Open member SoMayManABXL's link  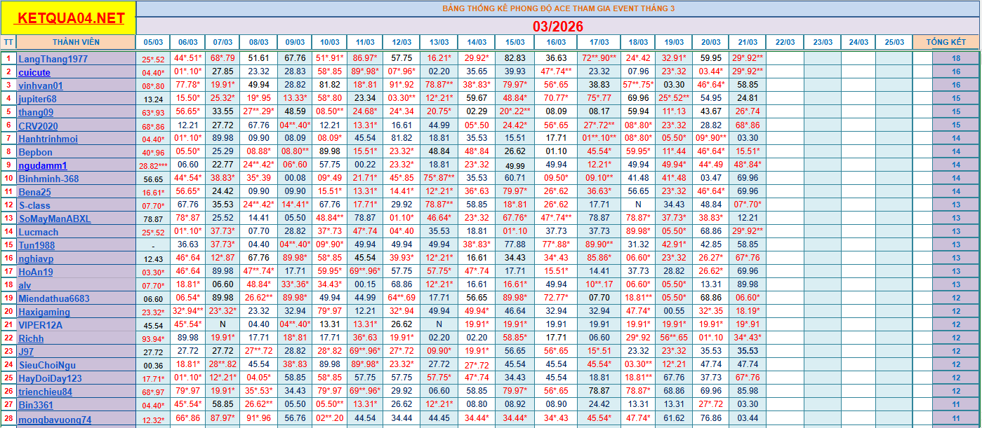point(54,219)
